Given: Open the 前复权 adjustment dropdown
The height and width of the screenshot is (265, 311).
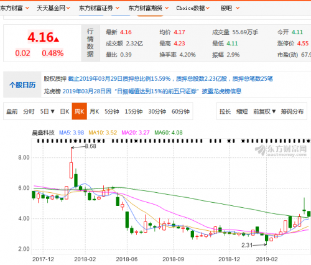Looking at the screenshot, I should point(264,111).
